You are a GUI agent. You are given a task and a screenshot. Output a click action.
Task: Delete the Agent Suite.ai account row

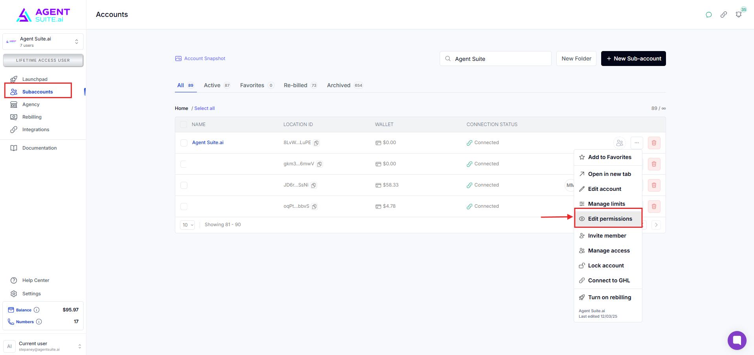[654, 143]
